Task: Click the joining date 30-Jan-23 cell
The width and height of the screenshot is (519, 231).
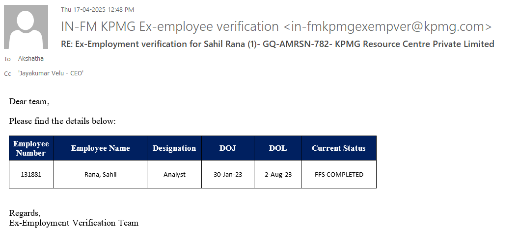Action: point(228,174)
